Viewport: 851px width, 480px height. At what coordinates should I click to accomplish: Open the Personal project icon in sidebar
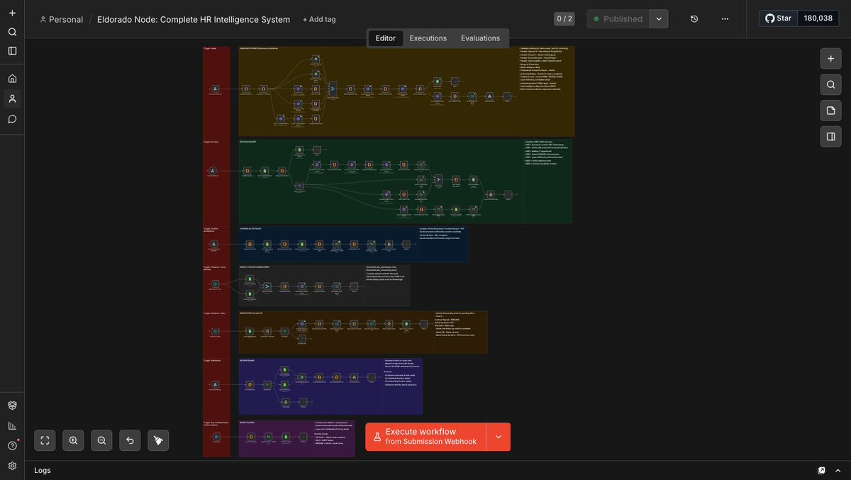click(x=12, y=99)
